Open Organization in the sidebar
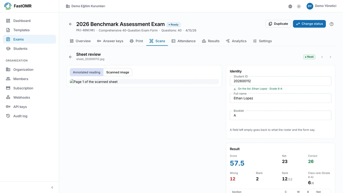This screenshot has height=193, width=343. [x=29, y=69]
